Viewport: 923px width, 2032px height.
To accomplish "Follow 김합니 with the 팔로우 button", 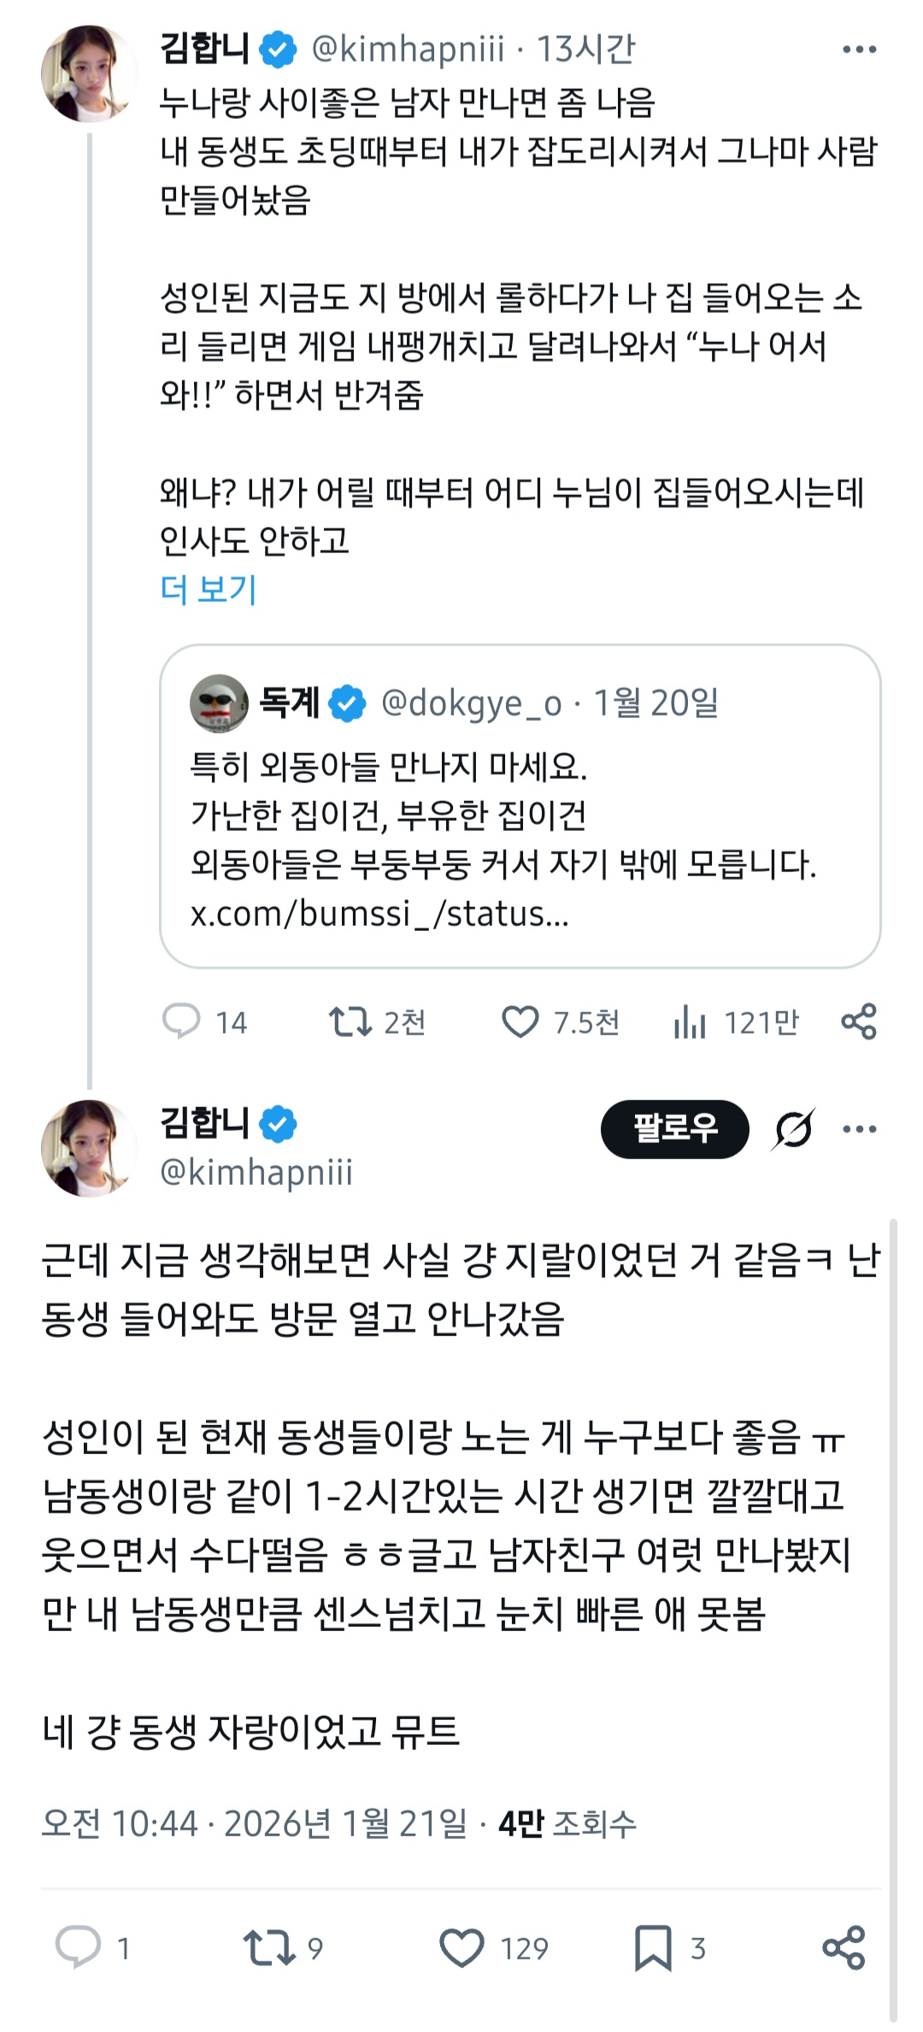I will coord(674,1129).
